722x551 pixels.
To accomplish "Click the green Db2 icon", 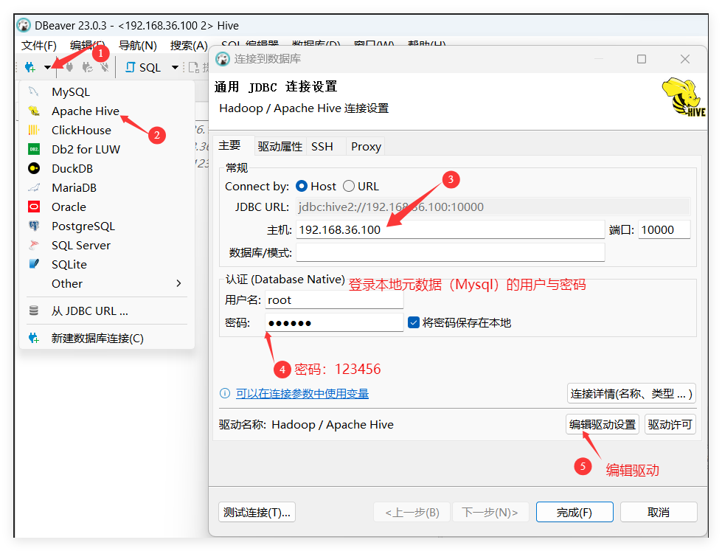I will pos(34,149).
